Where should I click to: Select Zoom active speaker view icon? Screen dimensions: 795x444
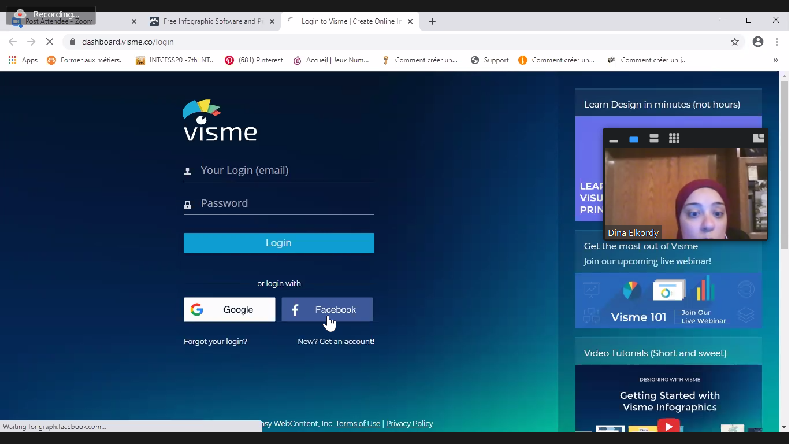634,139
